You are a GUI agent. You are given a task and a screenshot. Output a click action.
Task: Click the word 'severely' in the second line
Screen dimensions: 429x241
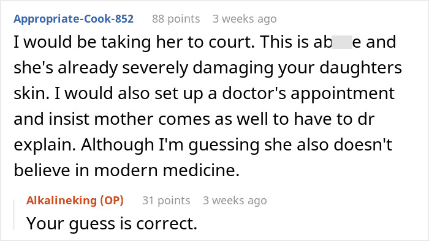(155, 69)
